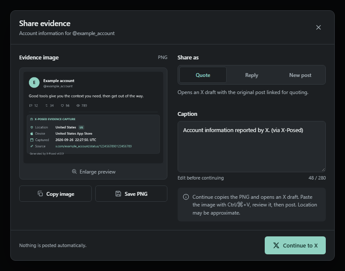The width and height of the screenshot is (345, 271).
Task: Click the floppy disk icon in Save PNG
Action: (118, 194)
